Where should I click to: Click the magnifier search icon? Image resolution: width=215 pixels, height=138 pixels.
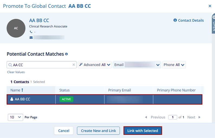[10, 65]
